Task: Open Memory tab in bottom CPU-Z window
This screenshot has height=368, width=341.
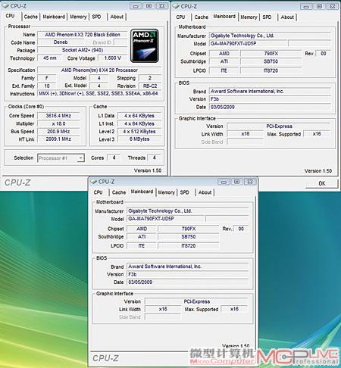Action: (x=166, y=192)
